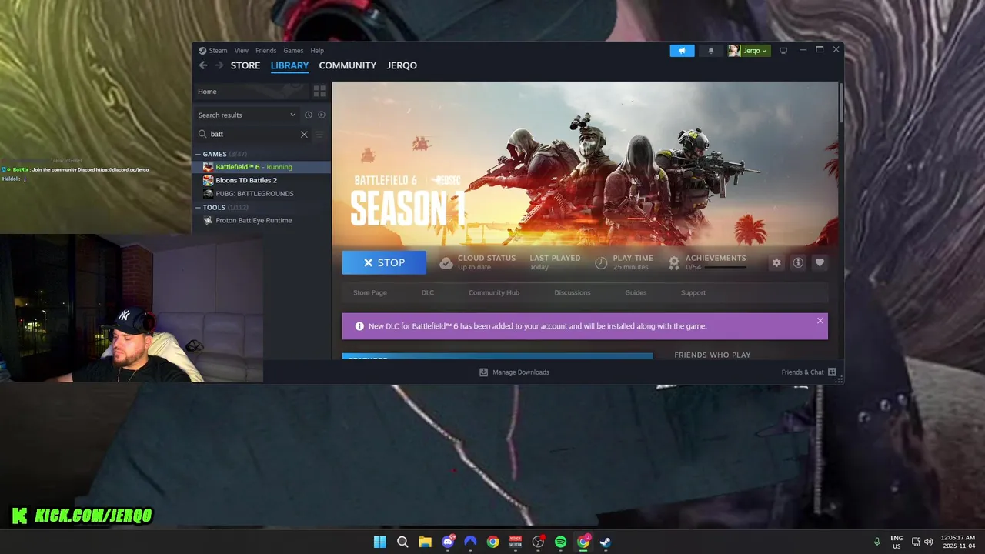Click the Battlefield 6 Season 1 banner

pos(585,164)
